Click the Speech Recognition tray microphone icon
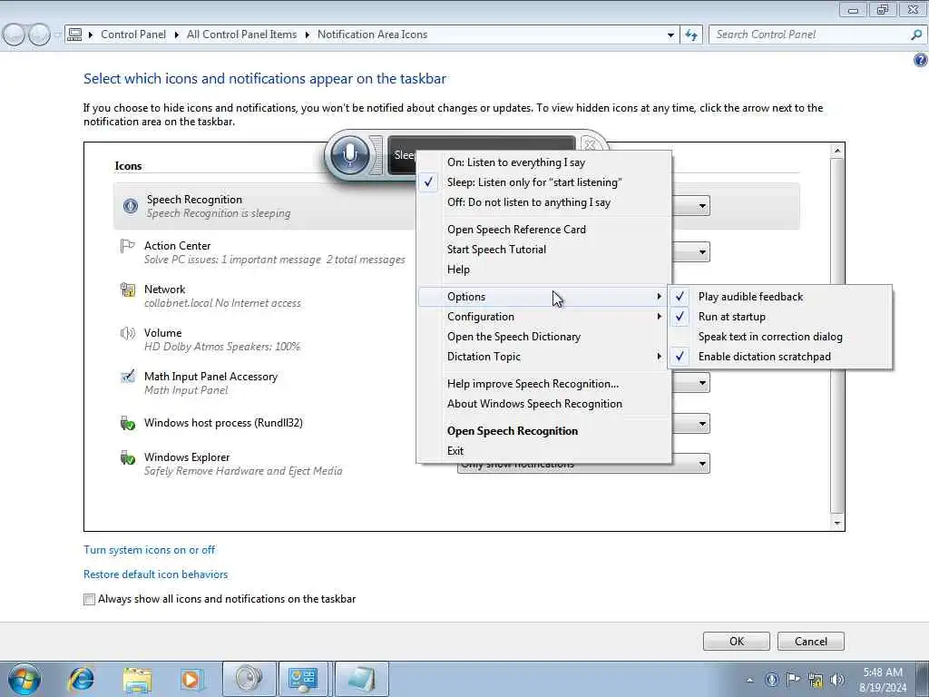The height and width of the screenshot is (697, 929). (x=771, y=680)
